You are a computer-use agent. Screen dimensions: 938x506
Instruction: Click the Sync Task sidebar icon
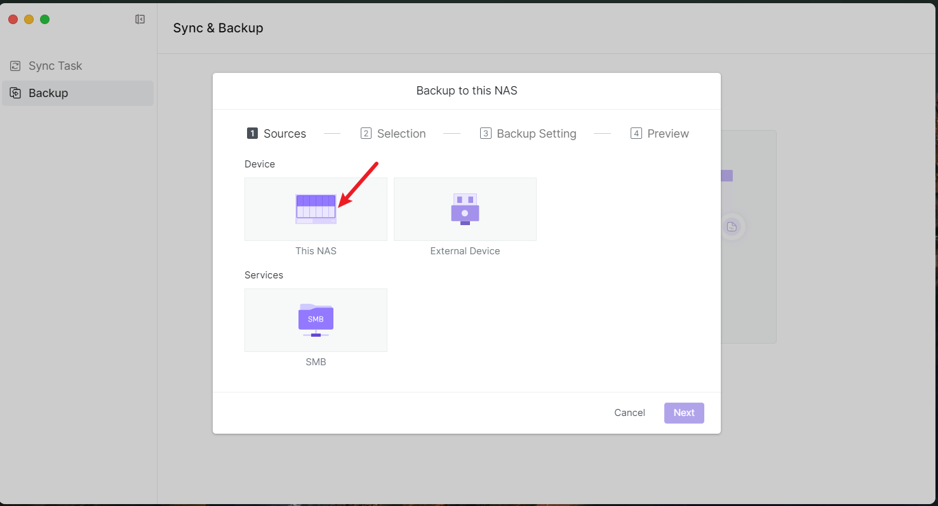[15, 66]
